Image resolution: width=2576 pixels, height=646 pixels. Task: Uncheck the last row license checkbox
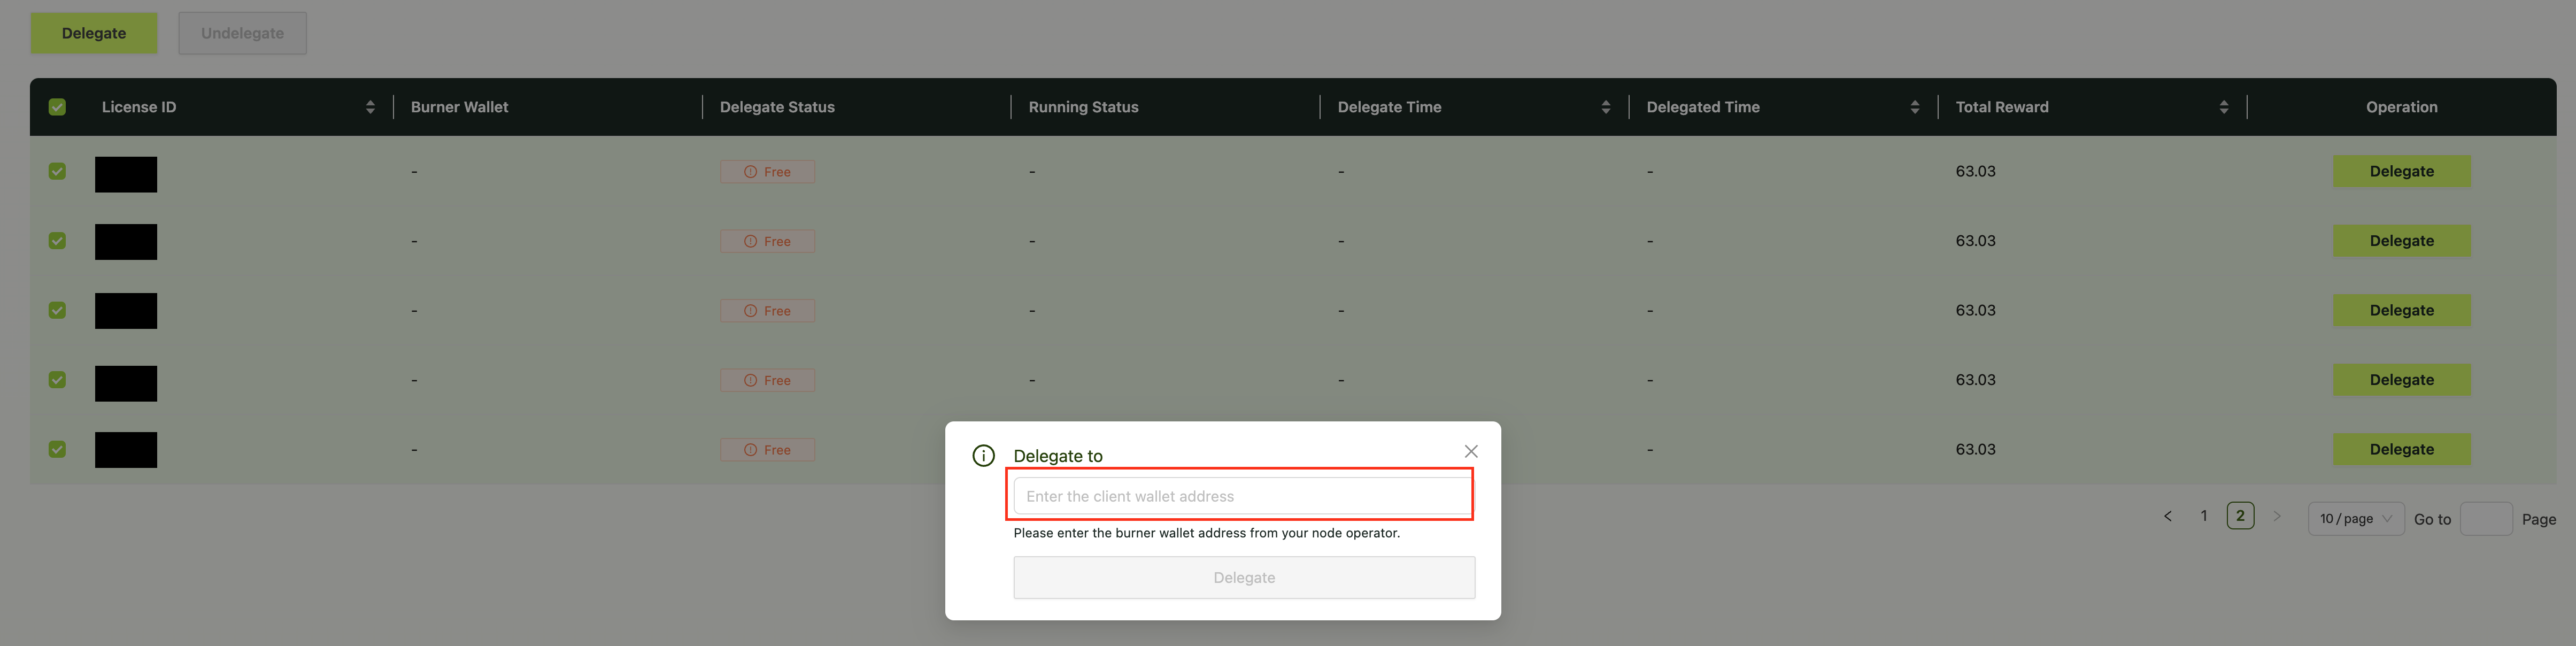57,449
